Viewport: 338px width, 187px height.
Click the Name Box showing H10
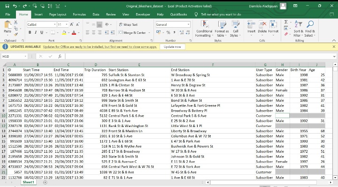pos(14,56)
